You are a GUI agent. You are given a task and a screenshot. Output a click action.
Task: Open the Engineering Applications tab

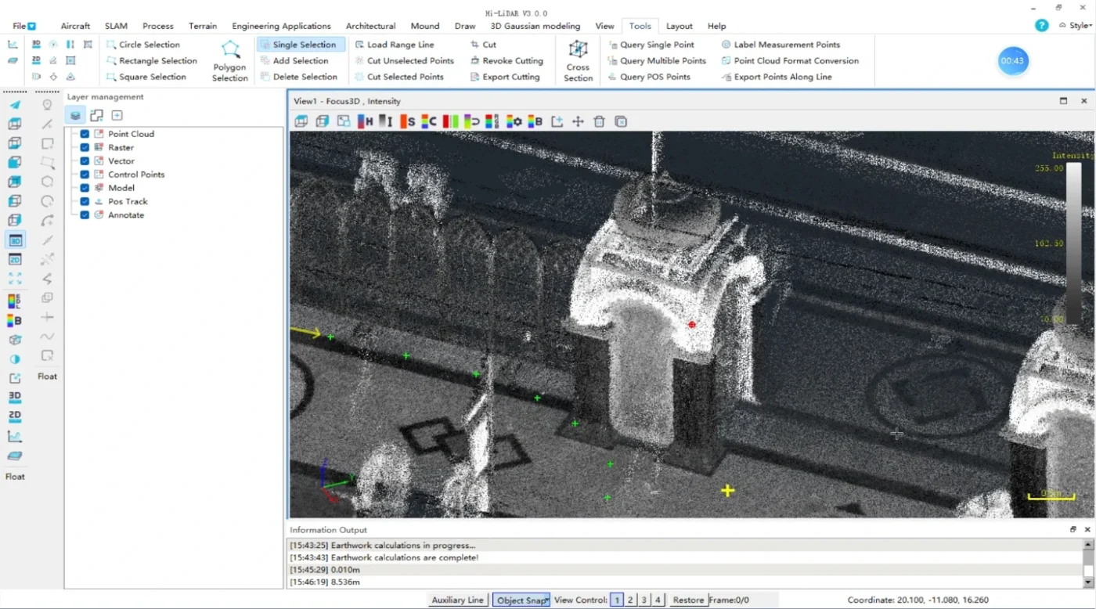click(281, 26)
